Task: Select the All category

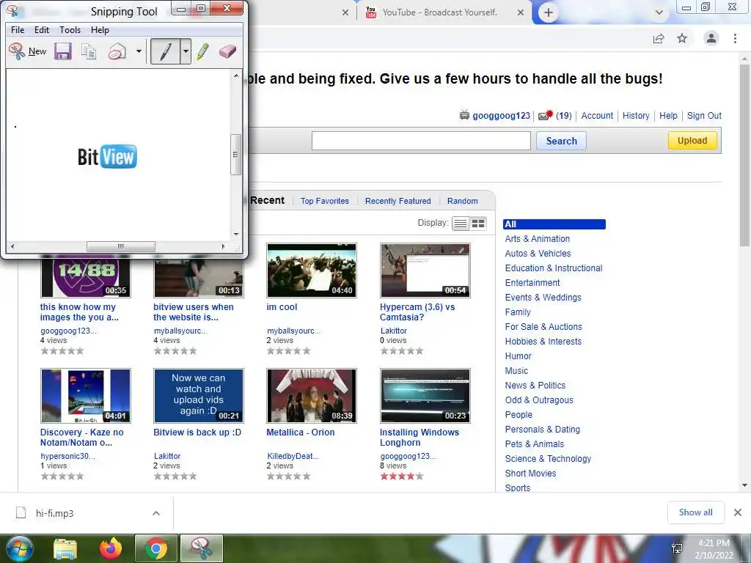Action: pos(554,224)
